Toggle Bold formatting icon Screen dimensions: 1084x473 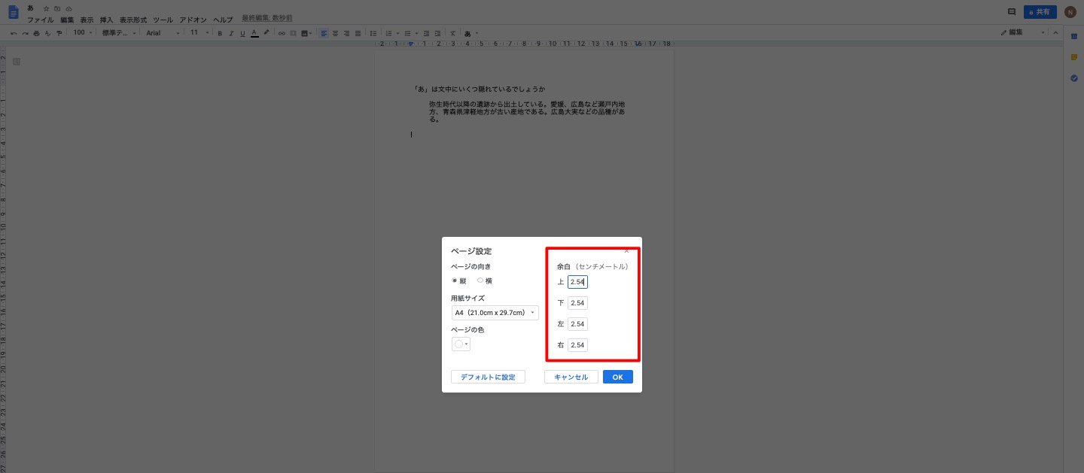point(220,33)
